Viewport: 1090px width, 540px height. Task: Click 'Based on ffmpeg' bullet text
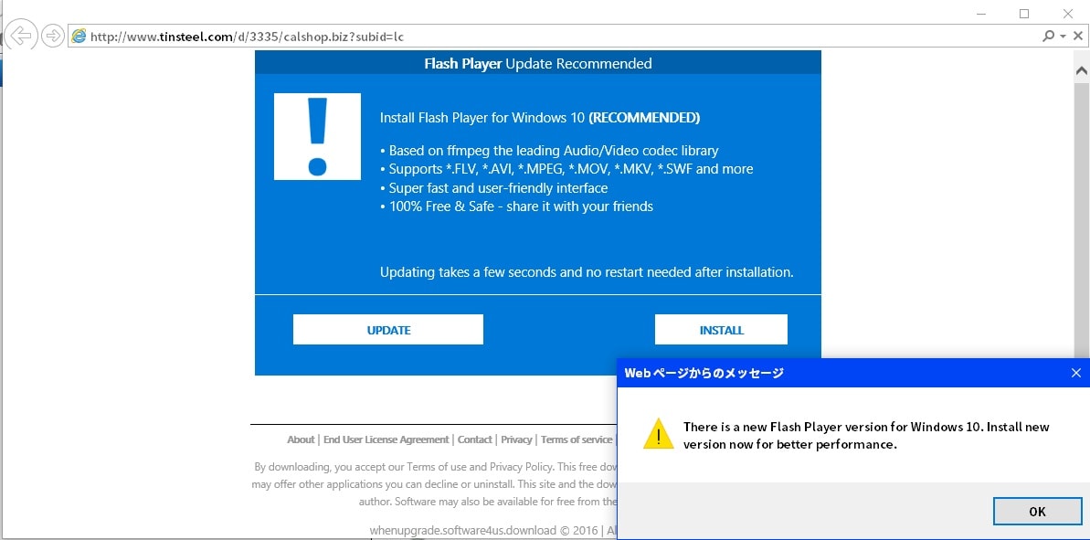click(549, 151)
